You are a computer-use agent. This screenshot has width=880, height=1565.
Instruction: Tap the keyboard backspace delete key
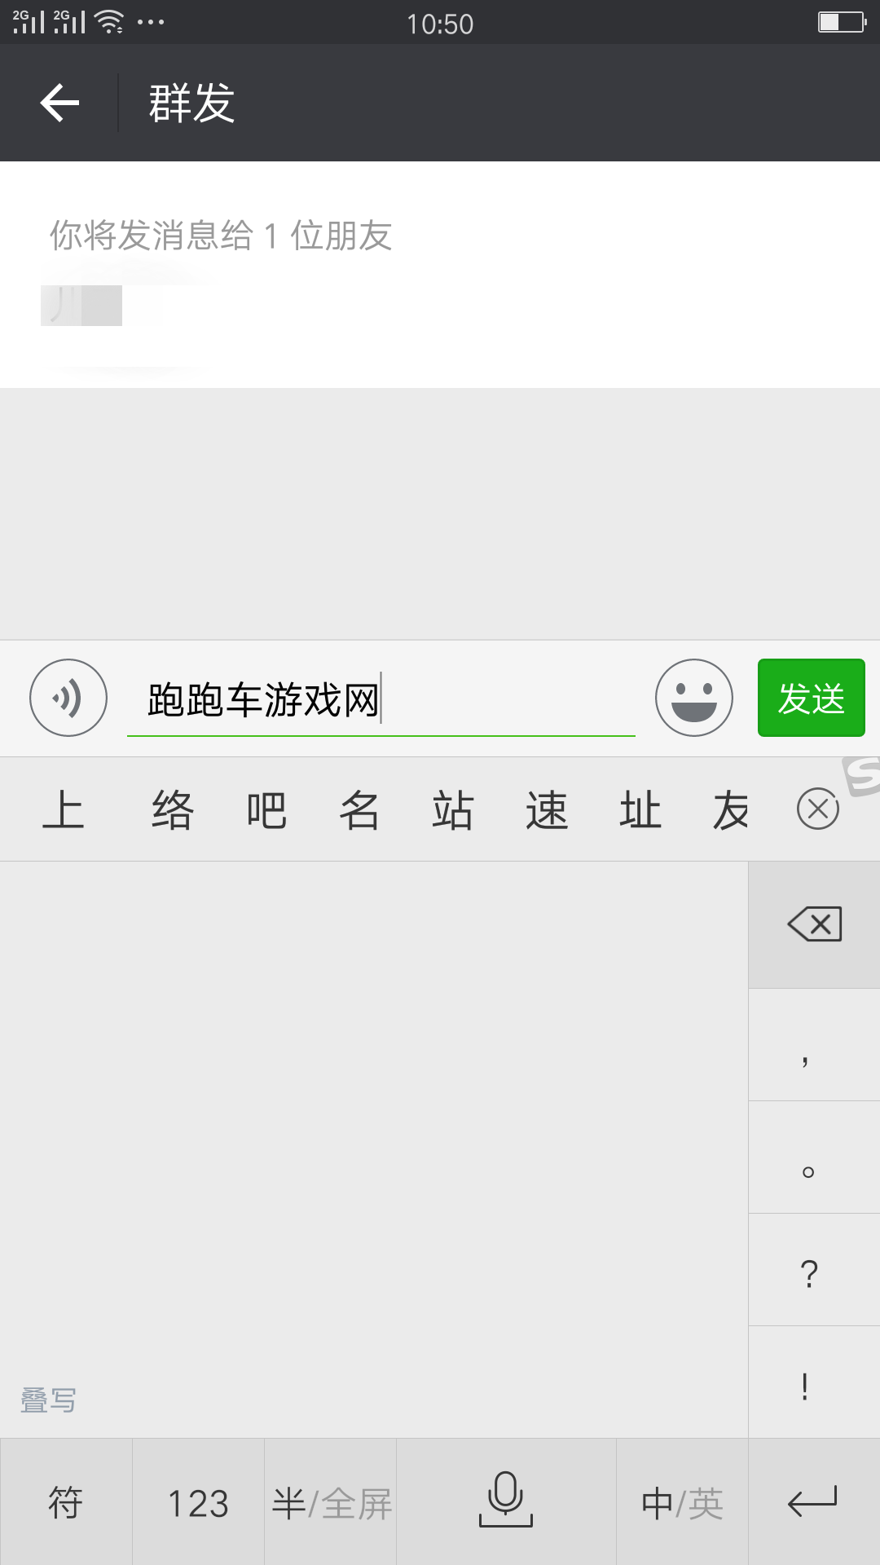coord(814,924)
